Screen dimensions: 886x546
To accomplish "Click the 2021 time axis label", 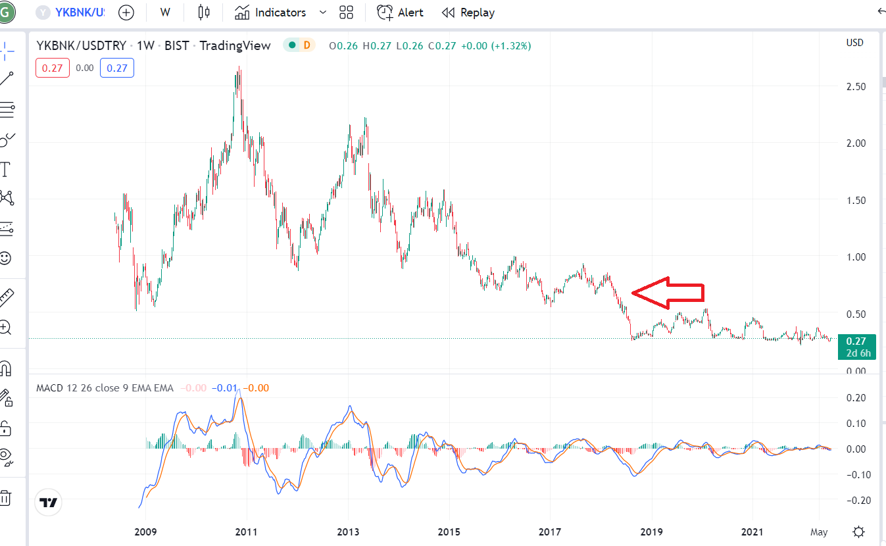I will pyautogui.click(x=752, y=532).
